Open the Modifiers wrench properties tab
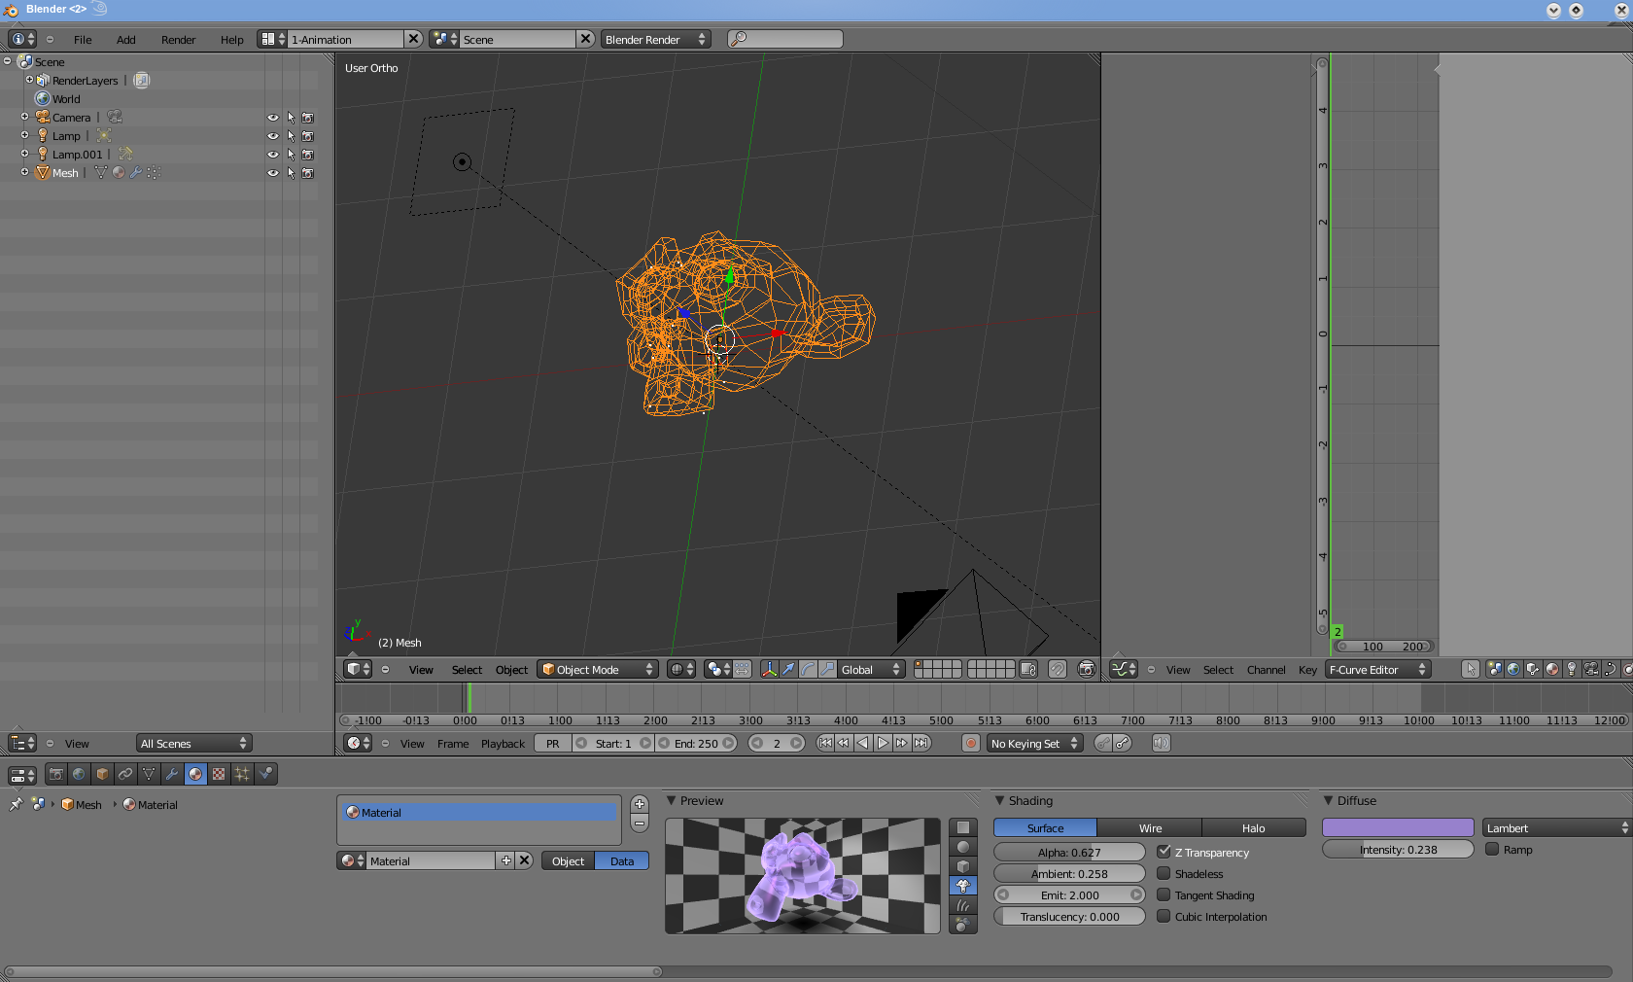This screenshot has width=1633, height=982. tap(172, 774)
